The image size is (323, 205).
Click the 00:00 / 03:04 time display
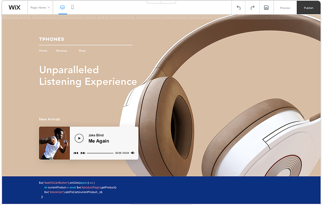click(x=122, y=153)
